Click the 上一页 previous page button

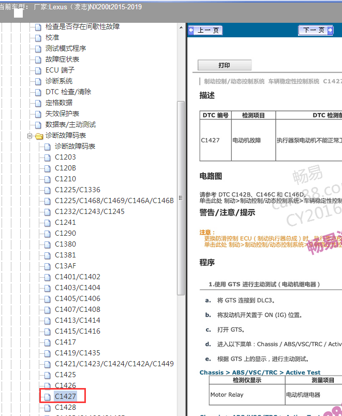(x=205, y=30)
